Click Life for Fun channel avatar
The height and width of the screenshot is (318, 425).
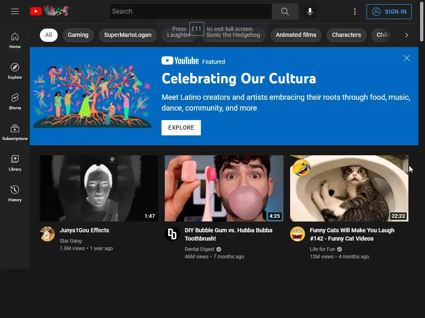tap(298, 234)
